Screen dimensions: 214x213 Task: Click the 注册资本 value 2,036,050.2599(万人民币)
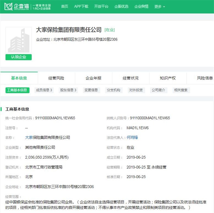point(47,157)
